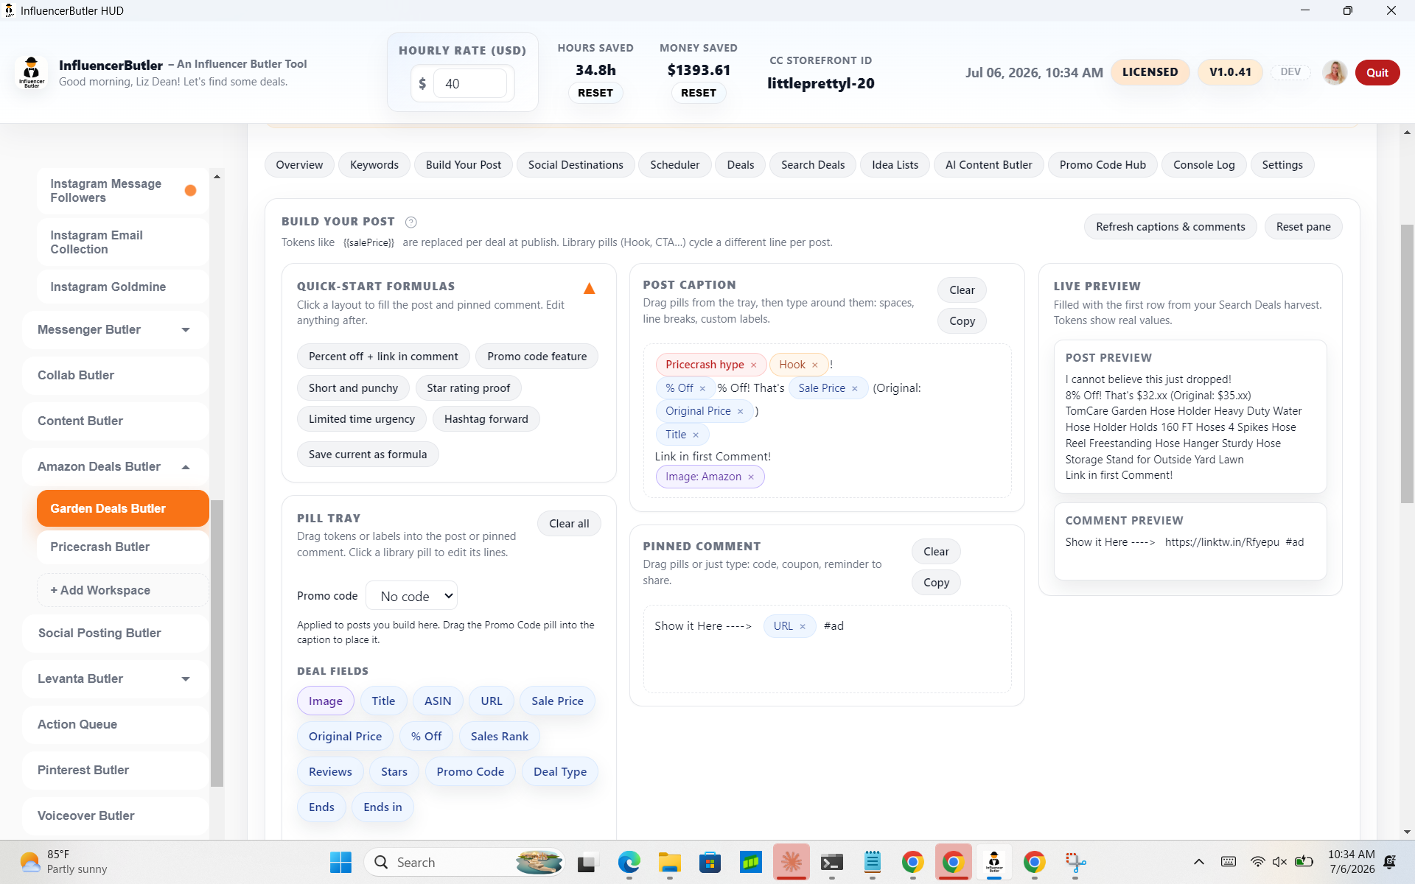Open Notepad from taskbar
The image size is (1415, 884).
tap(873, 862)
